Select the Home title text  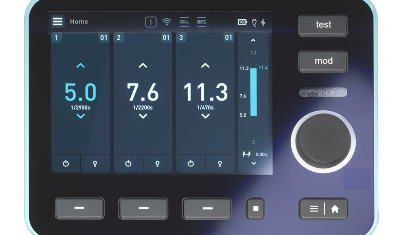[x=79, y=22]
